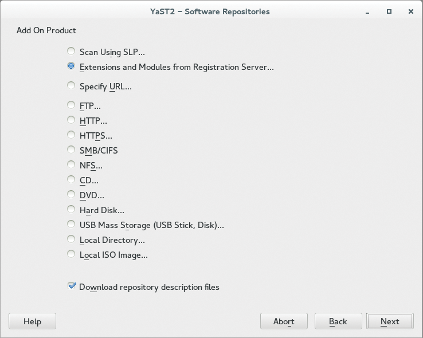Screen dimensions: 423x338
Task: Select CD as the add-on source
Action: coord(71,180)
